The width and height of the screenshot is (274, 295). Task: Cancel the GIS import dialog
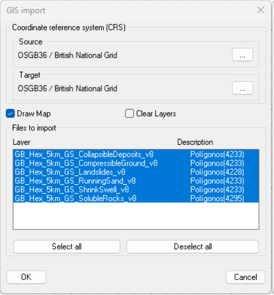246,277
